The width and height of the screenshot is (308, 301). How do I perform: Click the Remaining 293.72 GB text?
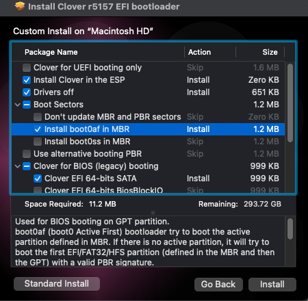240,204
